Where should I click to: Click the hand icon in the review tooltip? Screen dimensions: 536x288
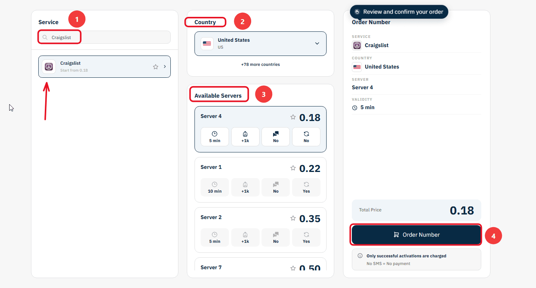tap(357, 12)
